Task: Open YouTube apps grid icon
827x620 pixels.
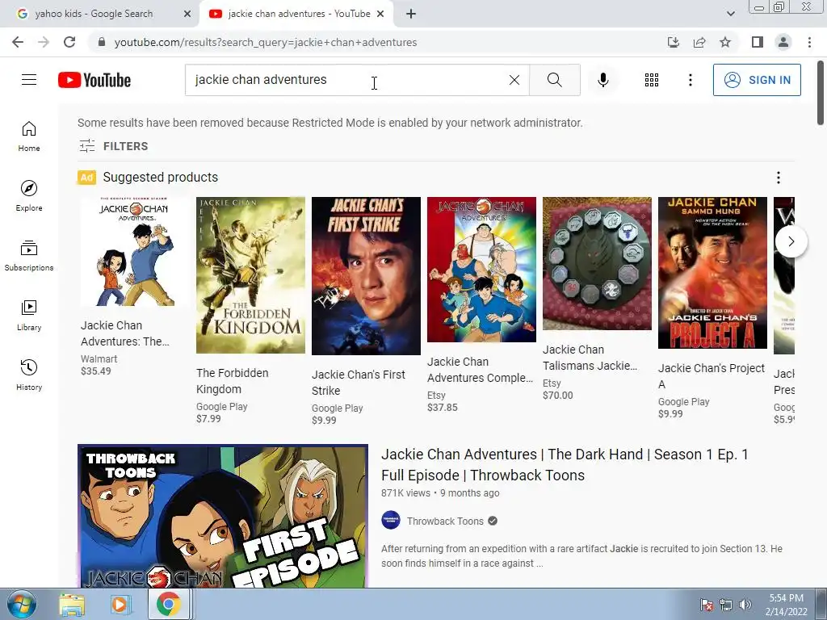Action: pos(652,80)
